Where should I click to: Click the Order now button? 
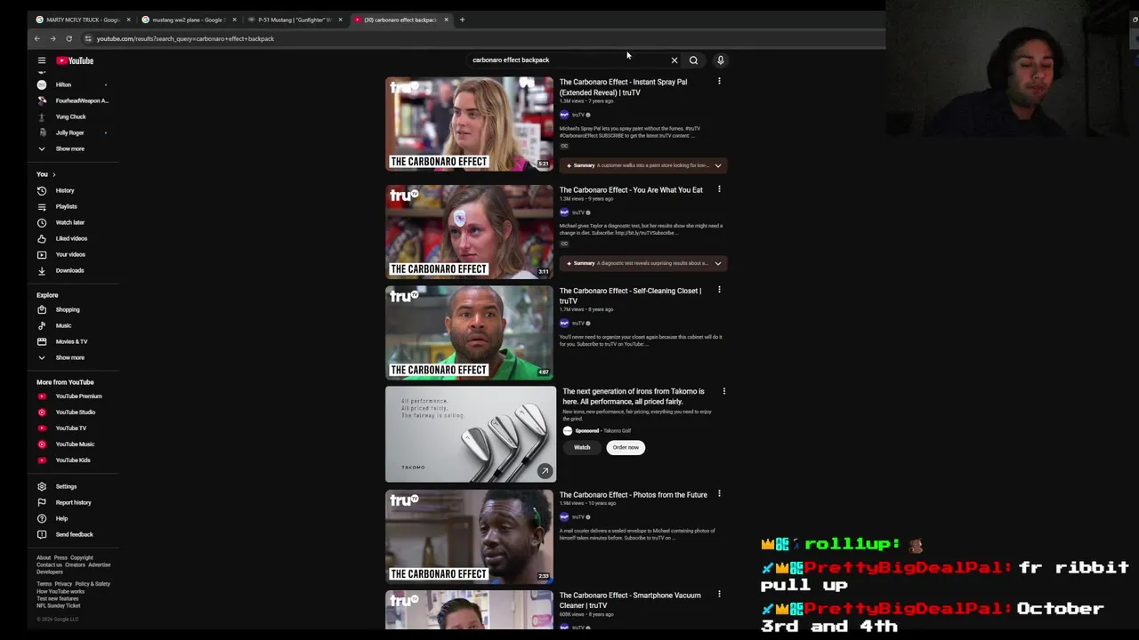pyautogui.click(x=626, y=447)
